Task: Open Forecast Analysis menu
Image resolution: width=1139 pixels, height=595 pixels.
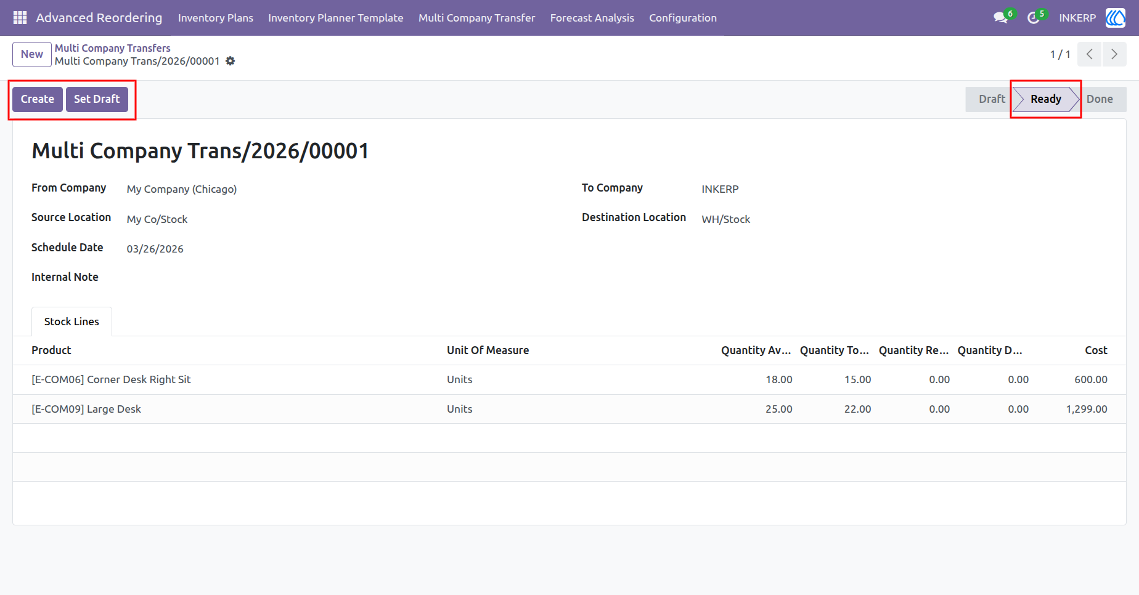Action: click(x=592, y=18)
